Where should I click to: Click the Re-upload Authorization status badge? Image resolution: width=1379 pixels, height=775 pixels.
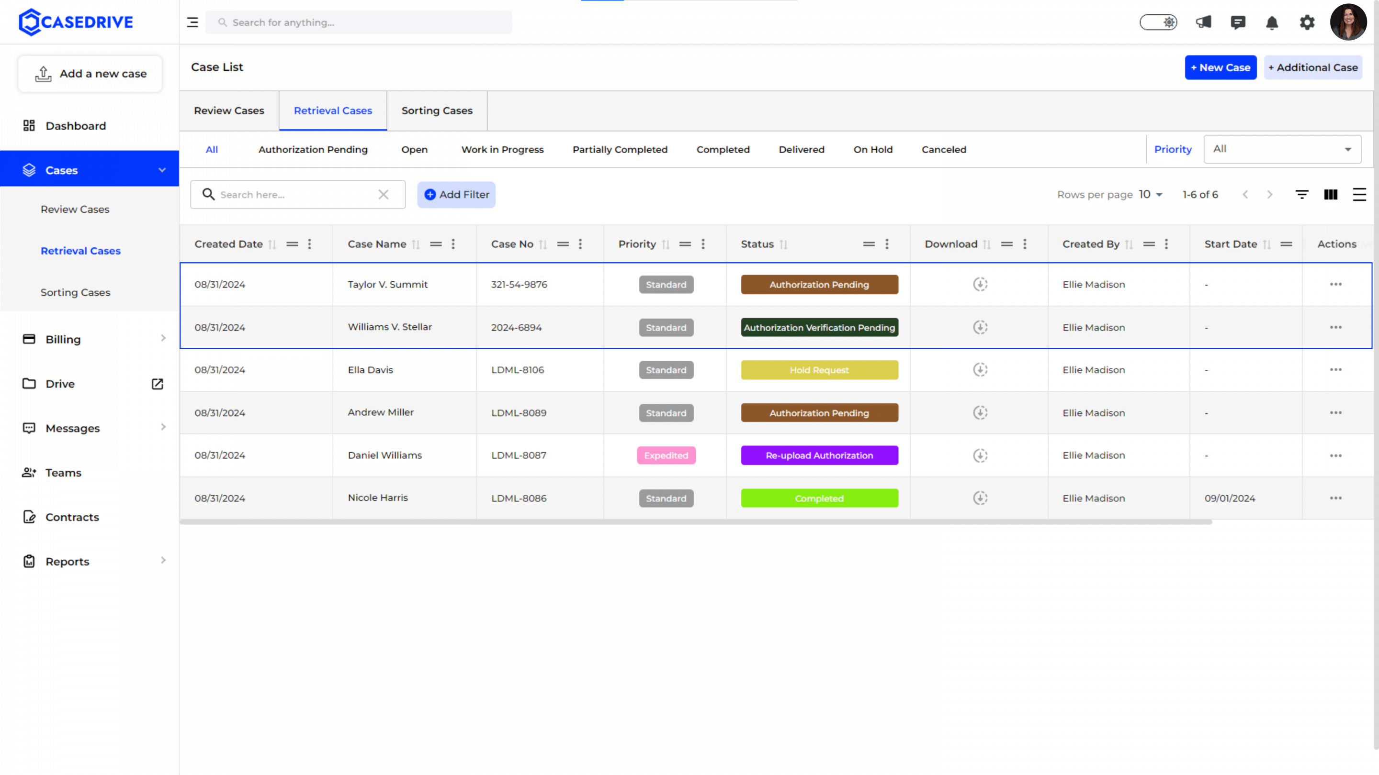[x=820, y=455]
